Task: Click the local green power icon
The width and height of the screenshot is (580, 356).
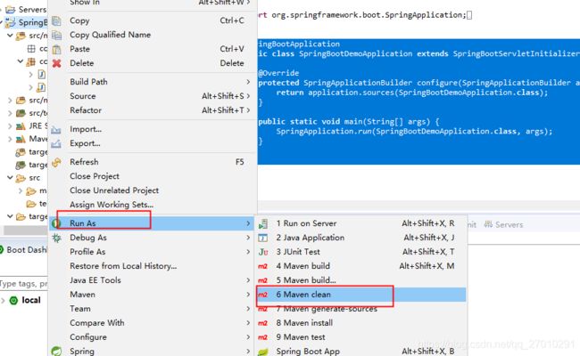Action: (x=13, y=301)
